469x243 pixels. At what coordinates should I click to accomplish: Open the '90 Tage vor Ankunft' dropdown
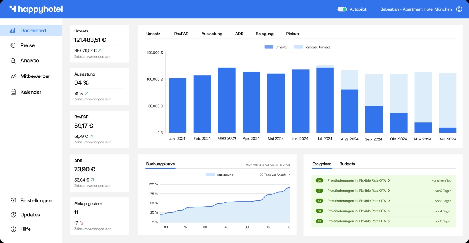click(274, 175)
